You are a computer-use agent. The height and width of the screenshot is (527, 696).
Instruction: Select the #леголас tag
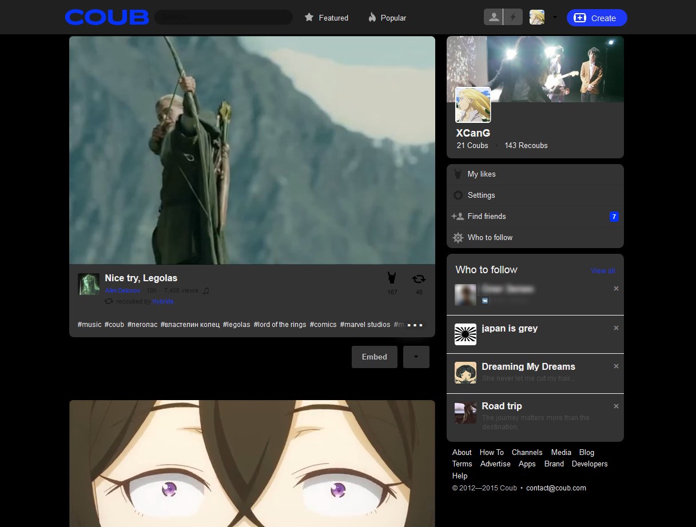(x=142, y=324)
